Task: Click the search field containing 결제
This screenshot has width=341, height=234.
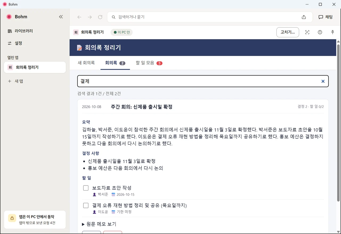Action: (203, 81)
